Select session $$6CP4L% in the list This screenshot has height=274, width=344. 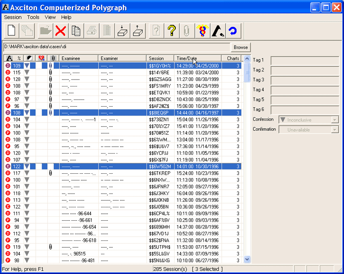point(123,213)
